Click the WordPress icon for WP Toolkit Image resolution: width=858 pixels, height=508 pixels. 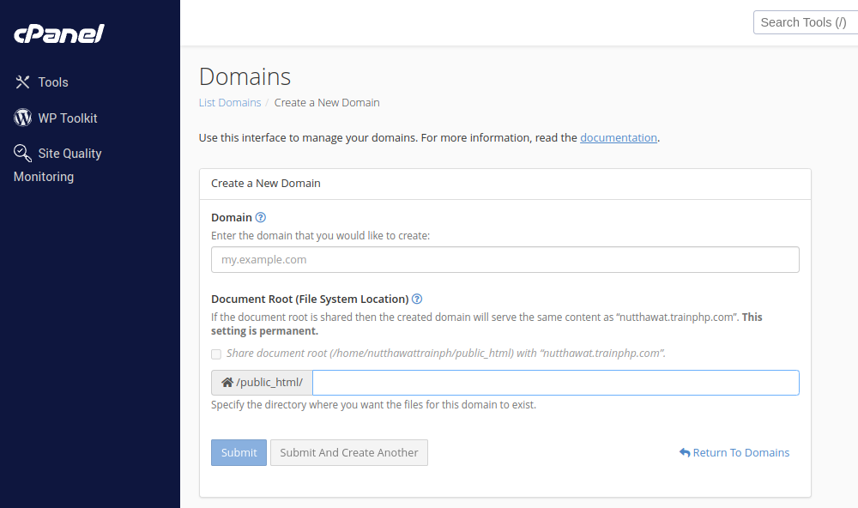point(23,118)
